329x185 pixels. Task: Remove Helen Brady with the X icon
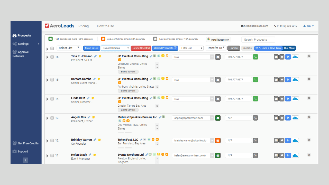pyautogui.click(x=309, y=155)
